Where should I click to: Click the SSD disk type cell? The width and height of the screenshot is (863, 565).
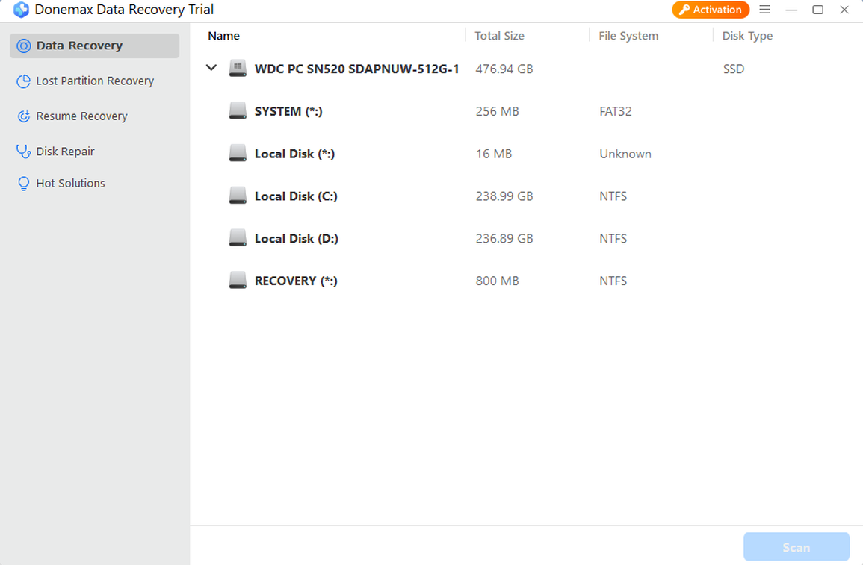(734, 69)
